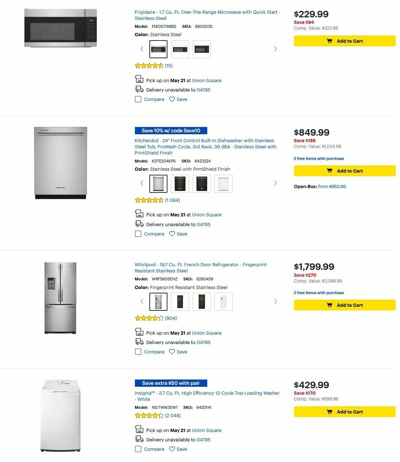Enable Compare for KitchenAid dishwasher

tap(138, 233)
